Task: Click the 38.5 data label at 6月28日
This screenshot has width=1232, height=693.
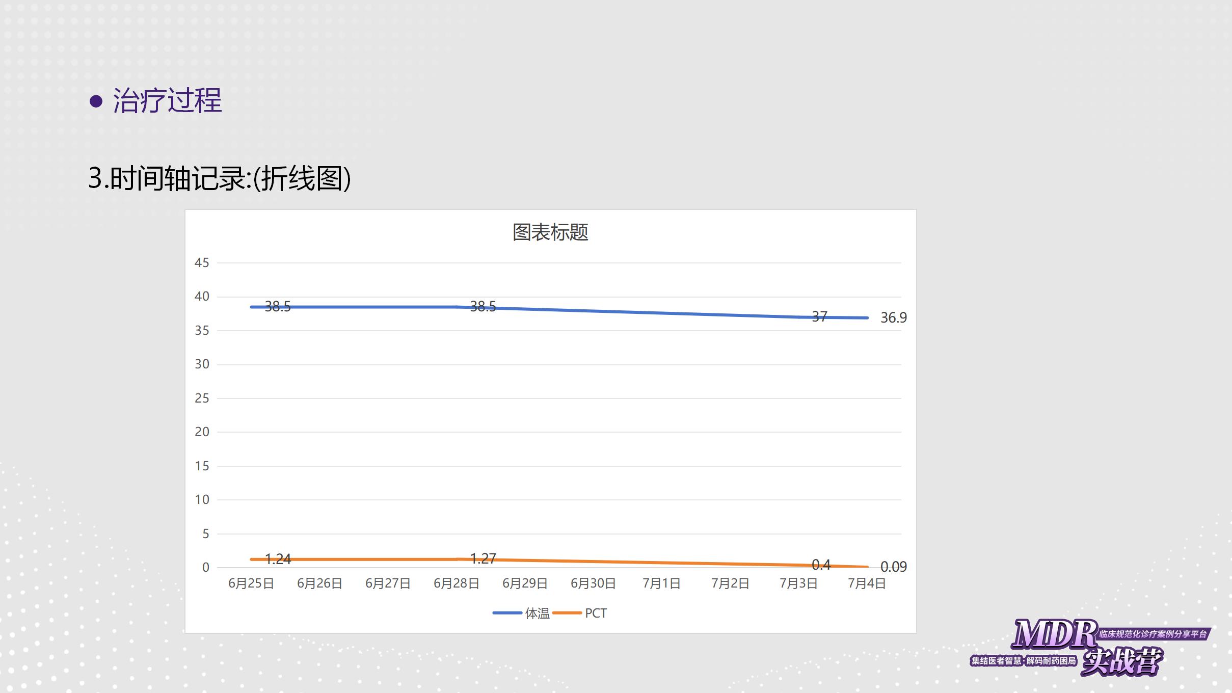Action: (x=483, y=306)
